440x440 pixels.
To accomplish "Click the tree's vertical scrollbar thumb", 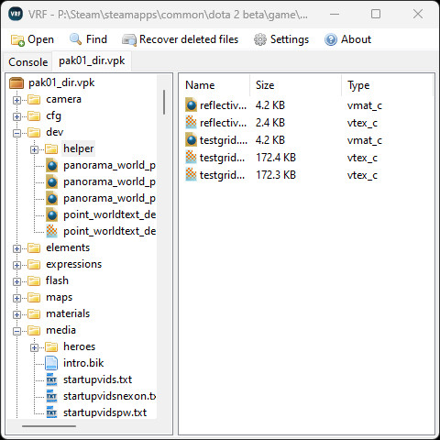I will pos(164,102).
